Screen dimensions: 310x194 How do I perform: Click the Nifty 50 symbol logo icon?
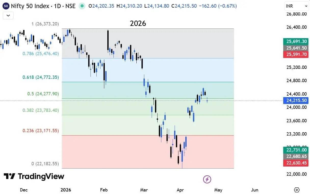tap(6, 6)
